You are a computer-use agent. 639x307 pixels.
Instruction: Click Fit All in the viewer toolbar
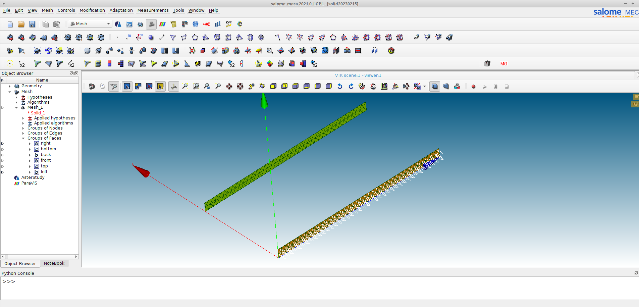point(185,87)
